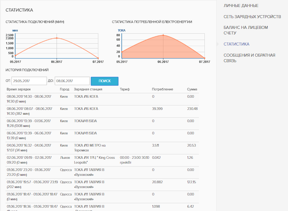288x211 pixels.
Task: Select the Львов King Cross Leopolis station row
Action: pos(94,160)
